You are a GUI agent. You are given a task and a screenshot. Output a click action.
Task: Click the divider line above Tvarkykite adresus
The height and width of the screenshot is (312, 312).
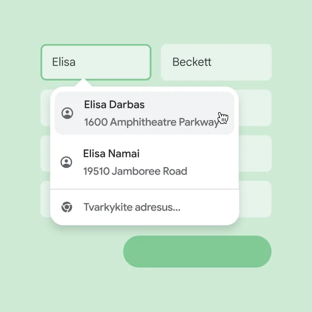(x=144, y=189)
